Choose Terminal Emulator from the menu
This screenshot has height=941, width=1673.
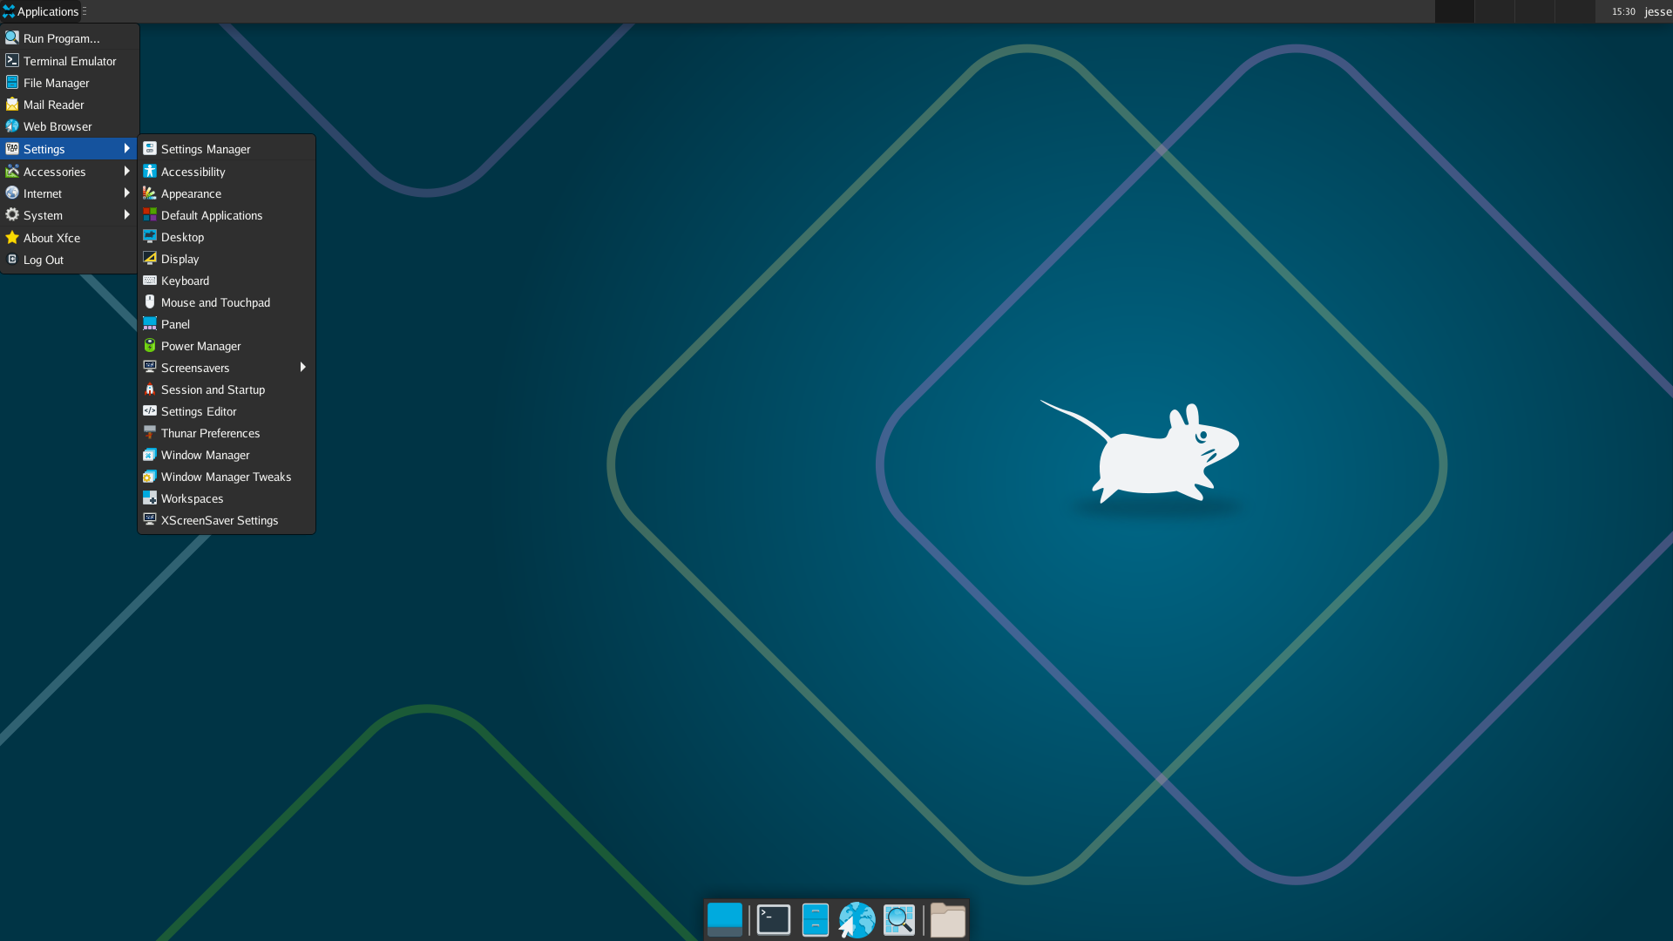point(70,61)
